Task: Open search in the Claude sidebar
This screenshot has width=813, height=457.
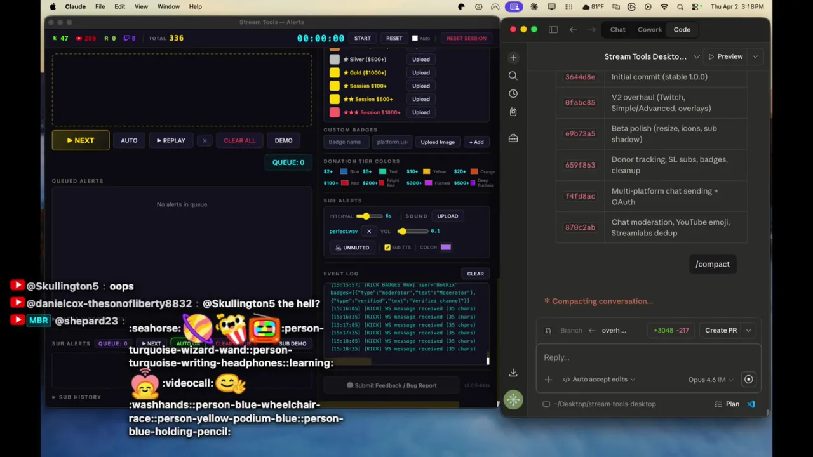Action: point(513,76)
